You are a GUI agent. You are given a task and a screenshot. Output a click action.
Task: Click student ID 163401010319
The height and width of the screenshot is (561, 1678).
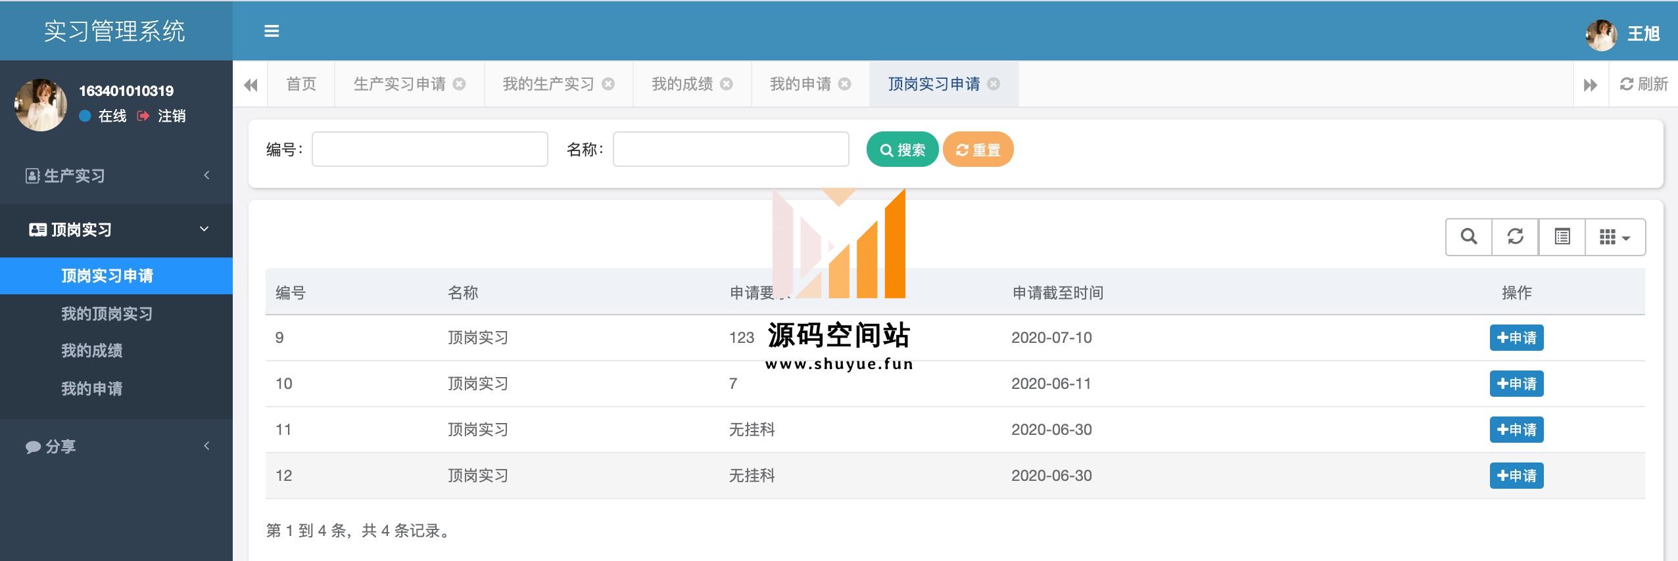click(x=126, y=91)
